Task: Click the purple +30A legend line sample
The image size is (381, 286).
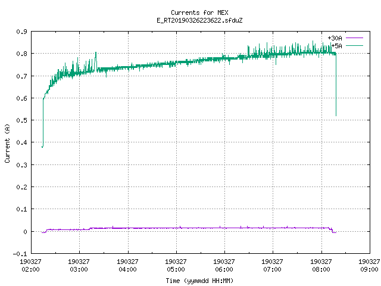Action: 354,38
